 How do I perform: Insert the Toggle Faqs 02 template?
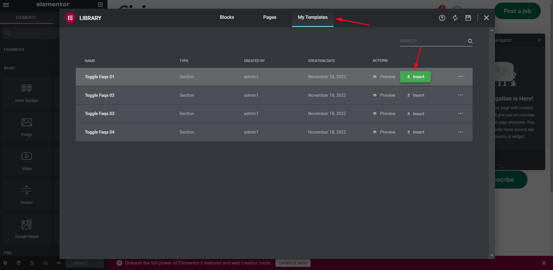[415, 95]
